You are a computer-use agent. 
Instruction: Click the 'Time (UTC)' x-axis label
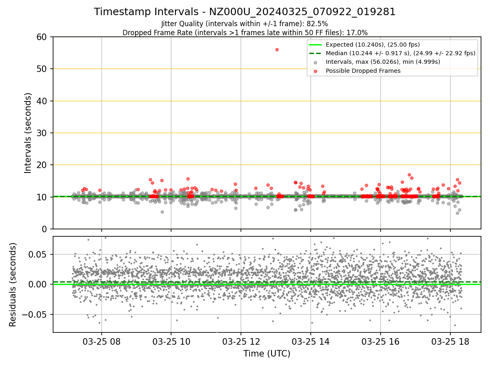pyautogui.click(x=267, y=354)
